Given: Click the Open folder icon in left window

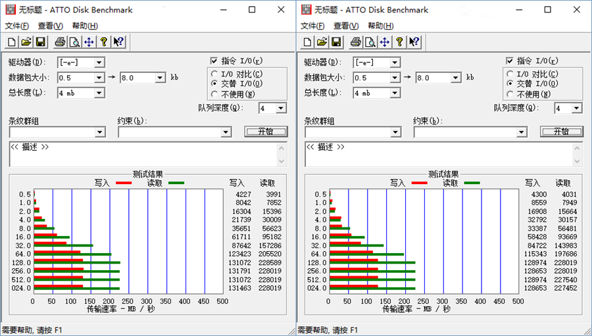Looking at the screenshot, I should click(26, 42).
